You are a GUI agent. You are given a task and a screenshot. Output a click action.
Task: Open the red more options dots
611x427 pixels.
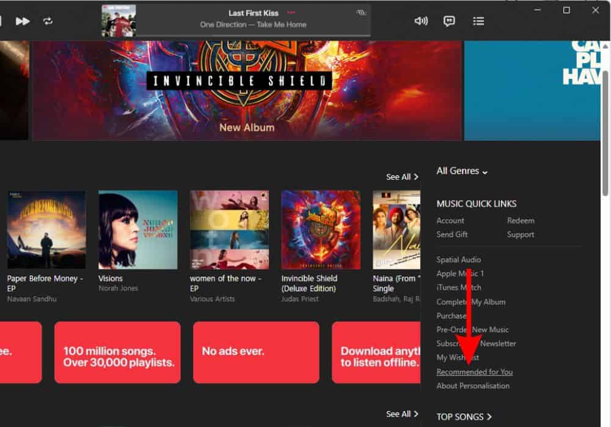(x=291, y=13)
